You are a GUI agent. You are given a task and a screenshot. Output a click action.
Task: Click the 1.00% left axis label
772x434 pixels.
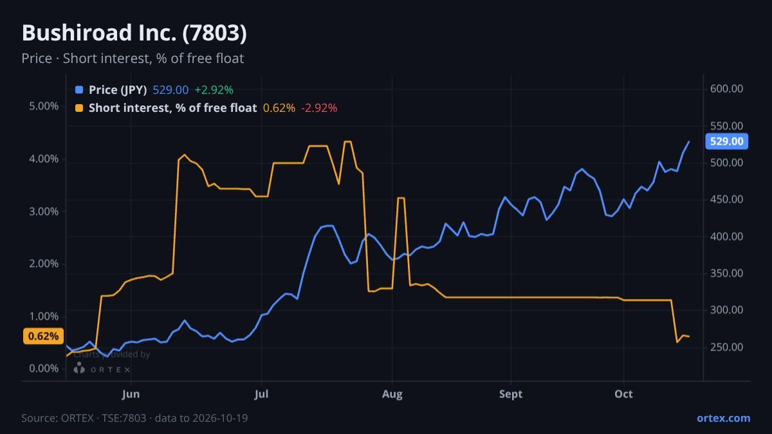pos(44,316)
